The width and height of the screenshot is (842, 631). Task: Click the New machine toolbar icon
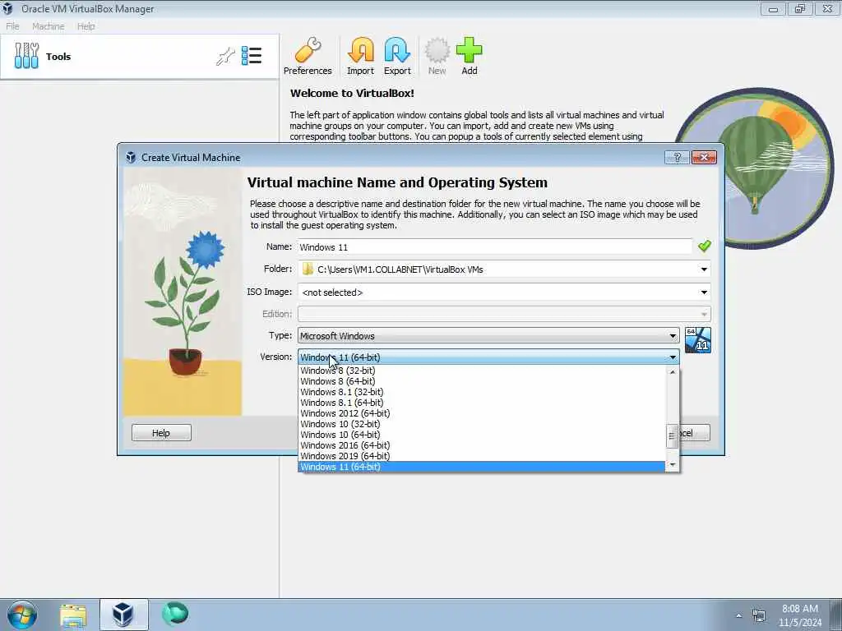(x=437, y=56)
